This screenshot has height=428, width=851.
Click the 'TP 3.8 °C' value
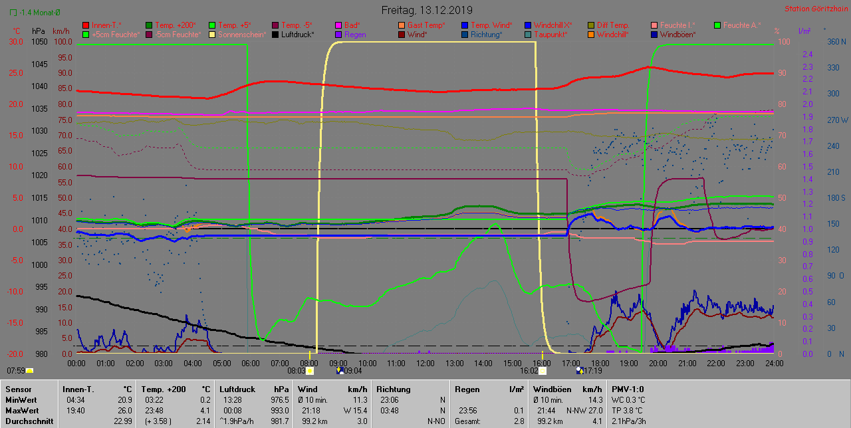point(628,411)
